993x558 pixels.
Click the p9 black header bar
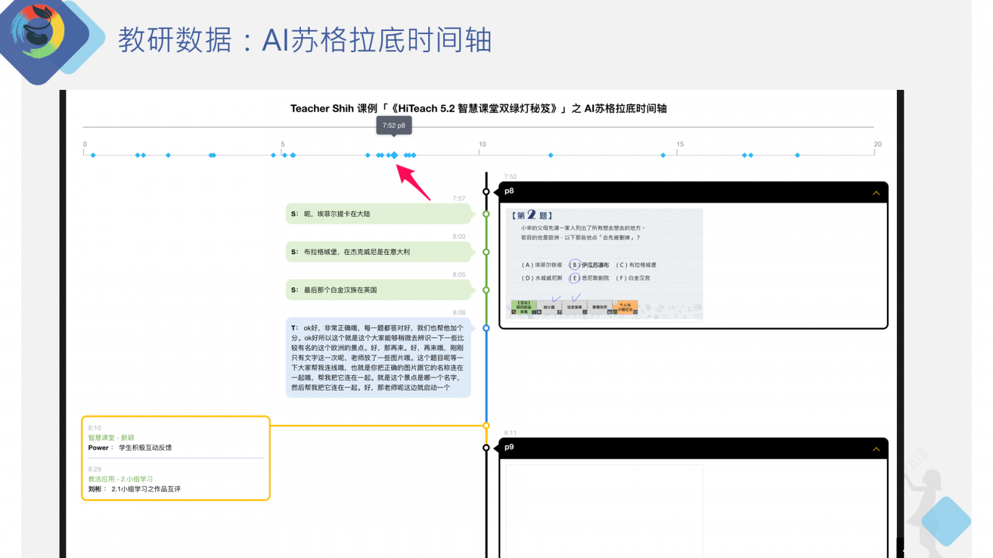point(683,448)
